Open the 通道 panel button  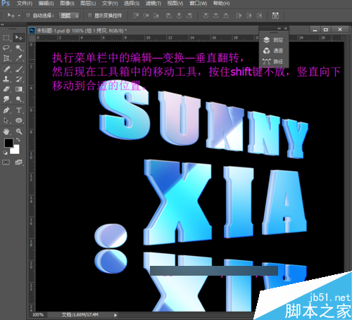pyautogui.click(x=274, y=51)
